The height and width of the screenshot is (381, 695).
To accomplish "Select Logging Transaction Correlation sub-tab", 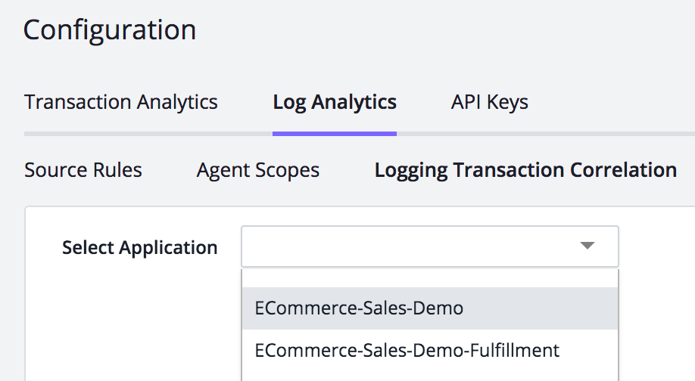I will point(525,170).
